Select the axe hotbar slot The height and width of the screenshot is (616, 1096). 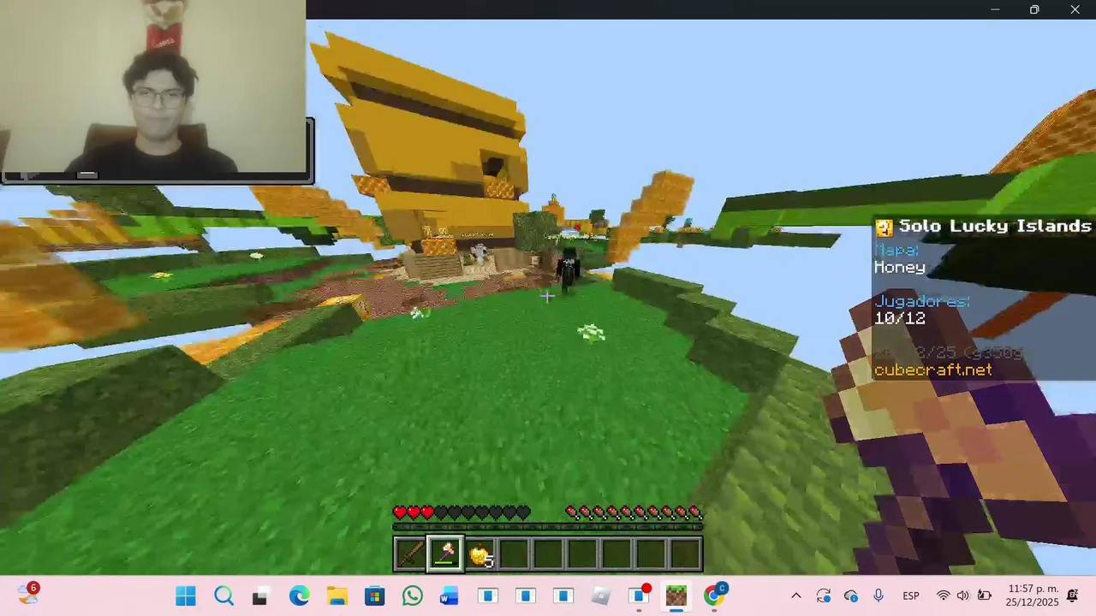(x=445, y=554)
